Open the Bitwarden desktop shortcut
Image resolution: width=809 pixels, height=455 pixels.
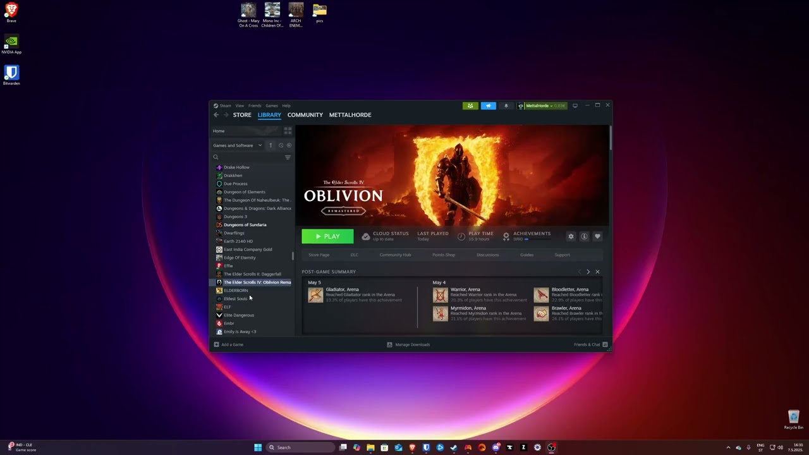(x=11, y=75)
